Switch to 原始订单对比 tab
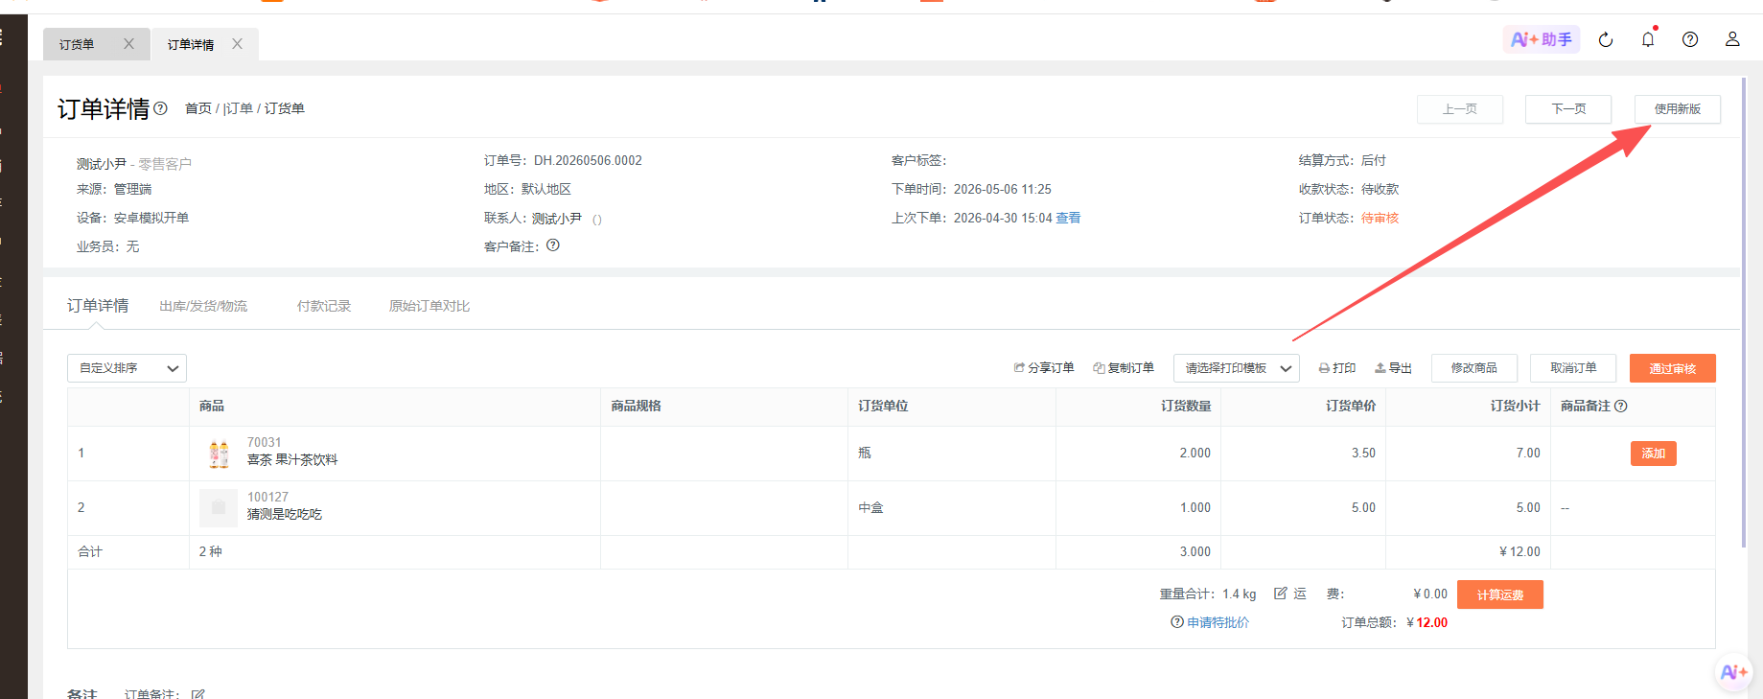Image resolution: width=1763 pixels, height=699 pixels. tap(429, 306)
